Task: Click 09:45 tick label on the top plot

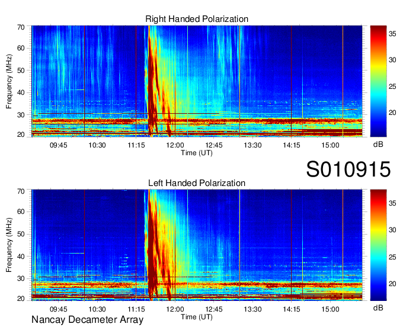Action: point(58,145)
